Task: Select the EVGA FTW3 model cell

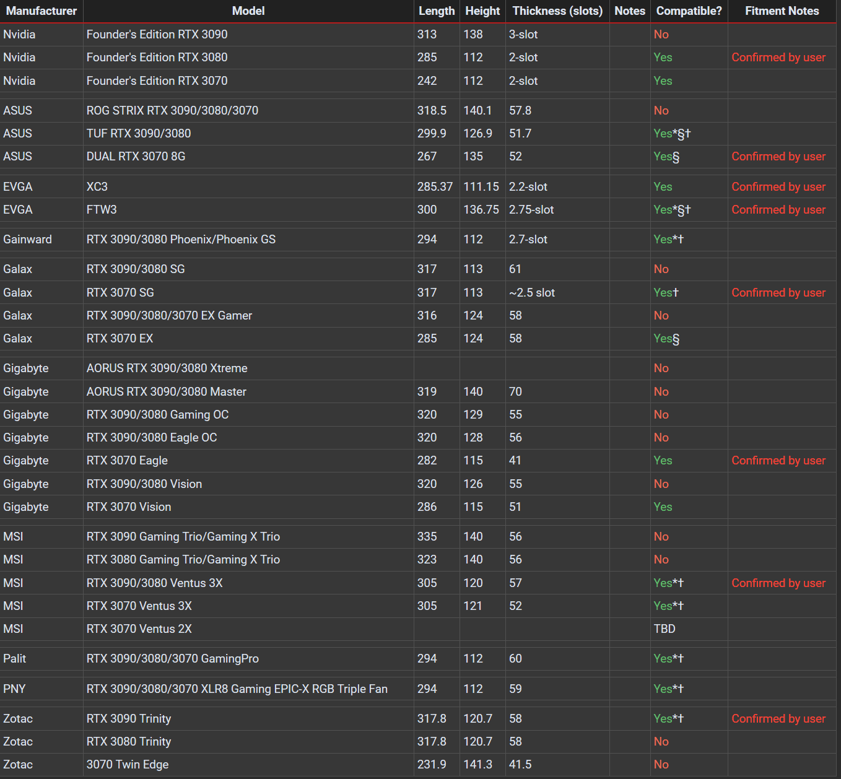Action: tap(248, 210)
